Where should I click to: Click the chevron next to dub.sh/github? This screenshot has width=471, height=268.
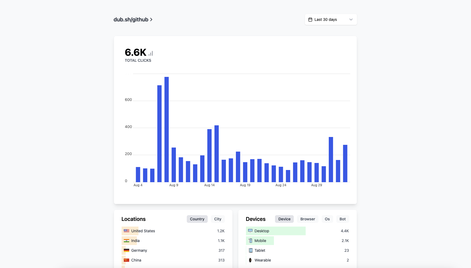pos(151,19)
